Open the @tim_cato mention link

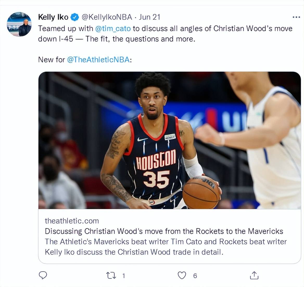coord(113,29)
